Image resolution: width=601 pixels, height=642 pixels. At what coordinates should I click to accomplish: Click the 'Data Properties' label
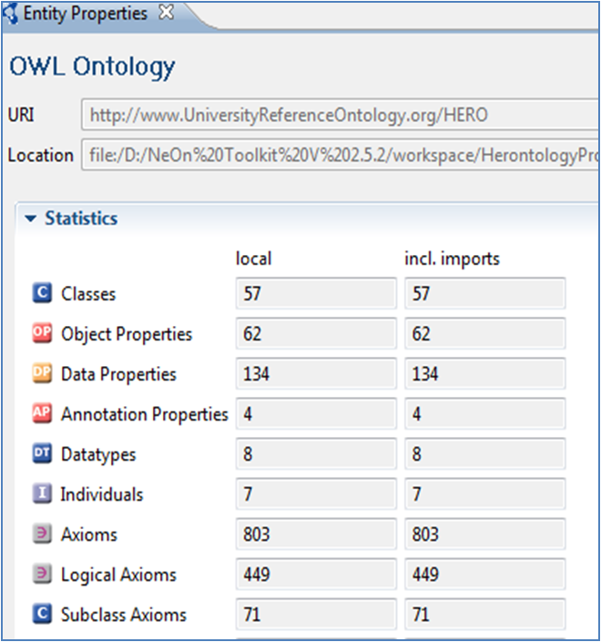coord(118,374)
